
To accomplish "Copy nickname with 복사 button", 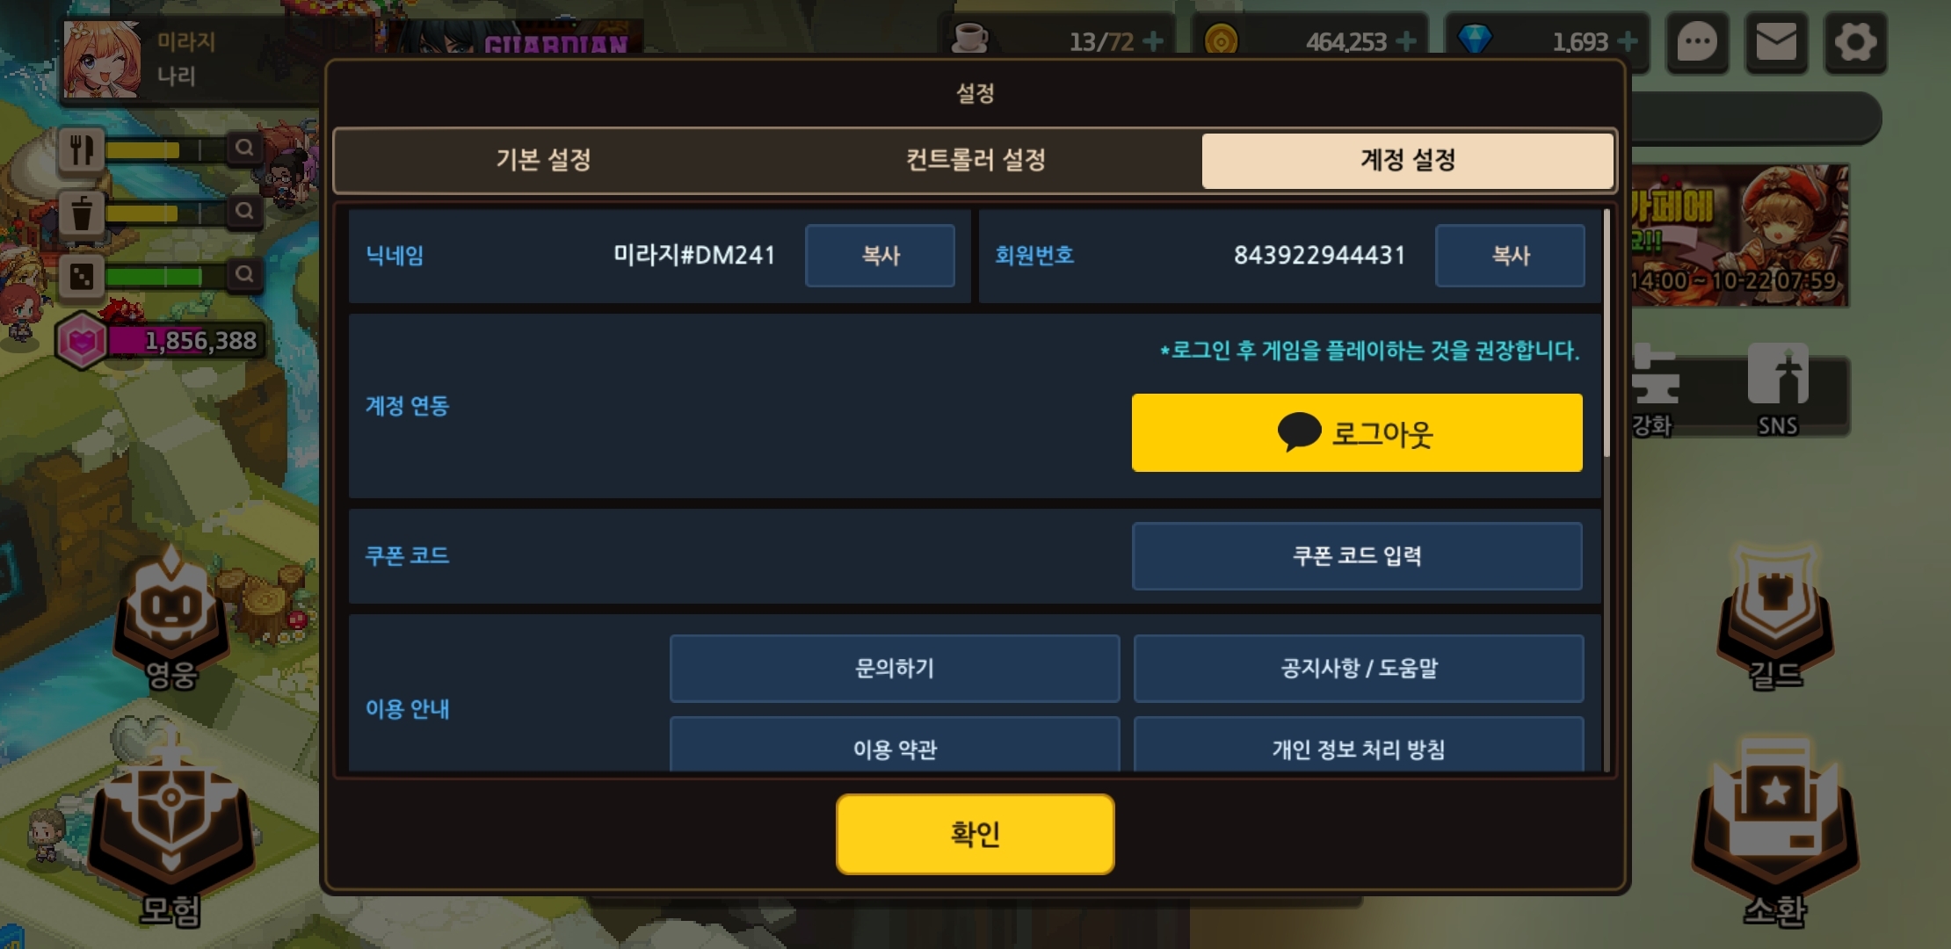I will point(880,256).
